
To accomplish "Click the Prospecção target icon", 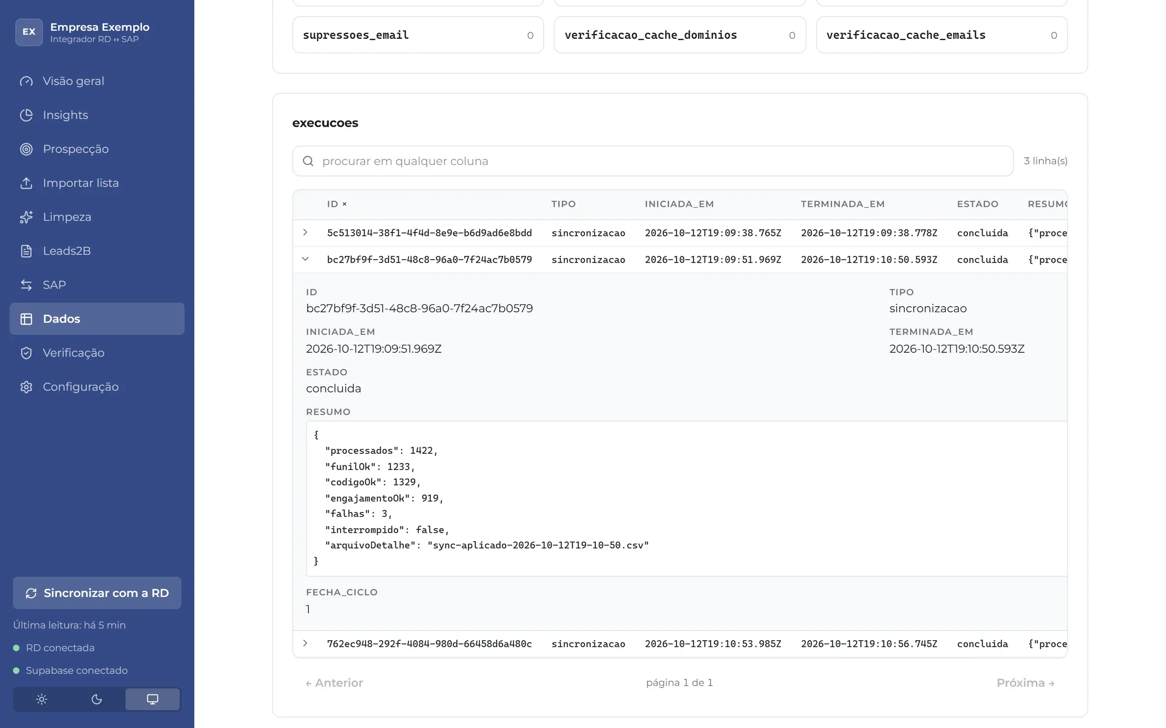I will tap(26, 149).
